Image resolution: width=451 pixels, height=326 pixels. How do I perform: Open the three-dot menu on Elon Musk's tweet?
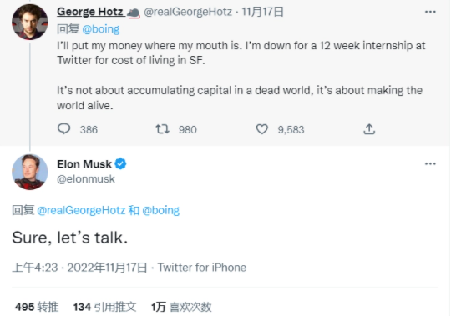pyautogui.click(x=430, y=163)
